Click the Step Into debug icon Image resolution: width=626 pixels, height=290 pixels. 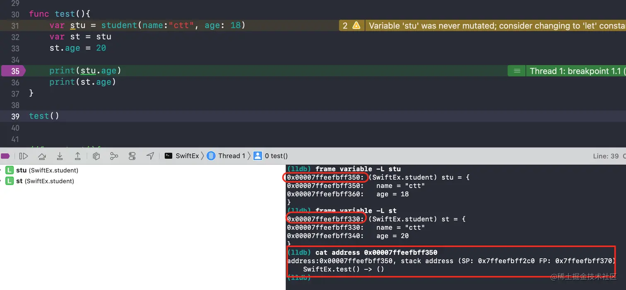click(x=60, y=156)
